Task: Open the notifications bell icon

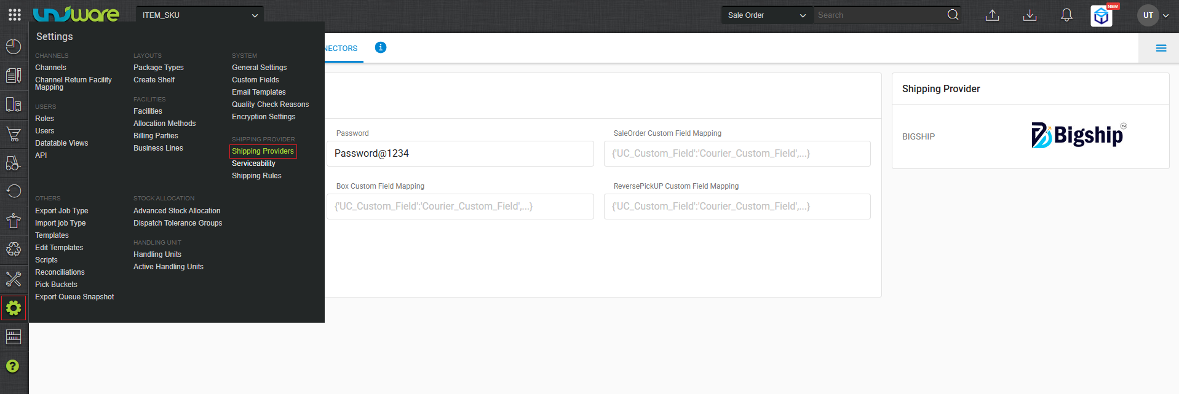Action: 1066,15
